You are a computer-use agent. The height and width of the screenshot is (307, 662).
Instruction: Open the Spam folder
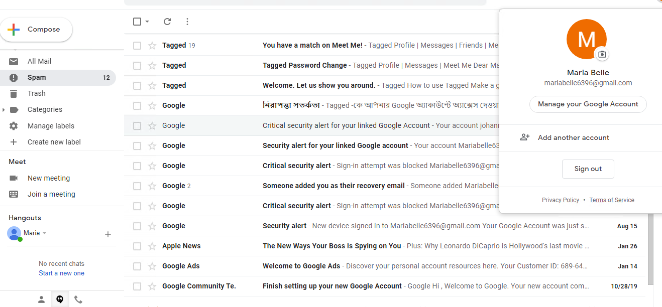[x=58, y=77]
